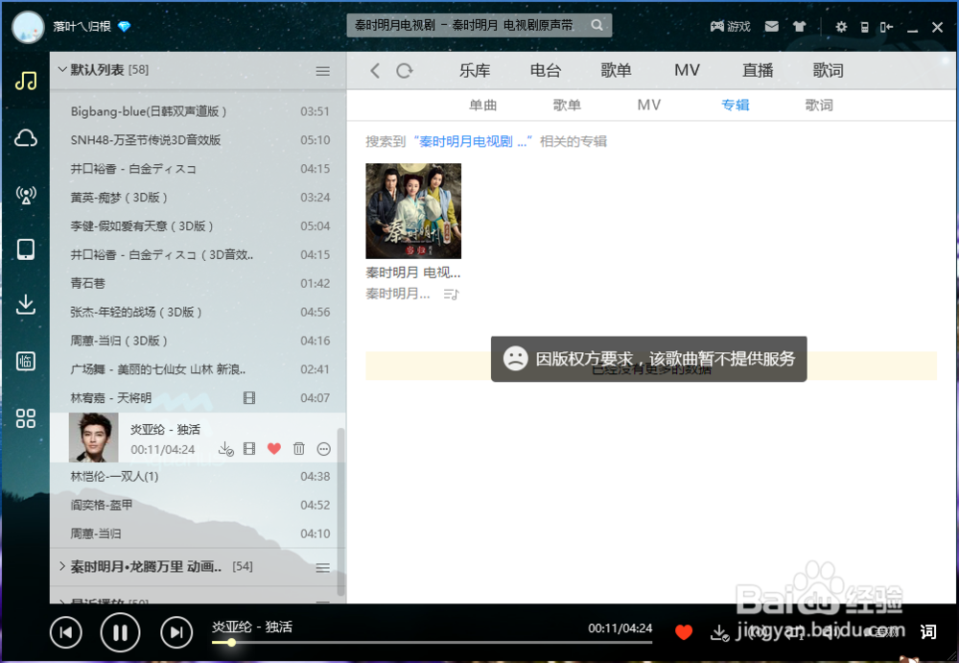Open the 秦时明月 album cover thumbnail

coord(413,210)
